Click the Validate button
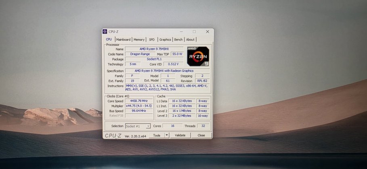The height and width of the screenshot is (169, 367). [180, 135]
